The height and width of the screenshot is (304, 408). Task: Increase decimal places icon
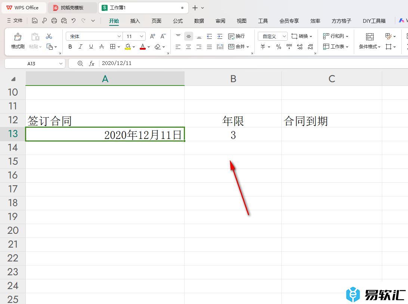(300, 47)
